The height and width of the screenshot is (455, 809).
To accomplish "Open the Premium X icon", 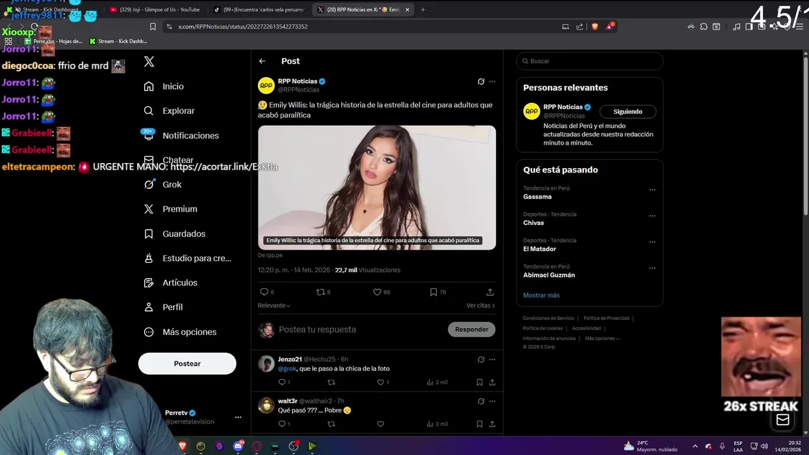I will point(149,209).
